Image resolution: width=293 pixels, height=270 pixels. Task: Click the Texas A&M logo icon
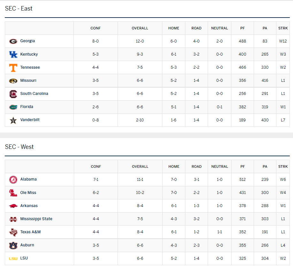(13, 232)
